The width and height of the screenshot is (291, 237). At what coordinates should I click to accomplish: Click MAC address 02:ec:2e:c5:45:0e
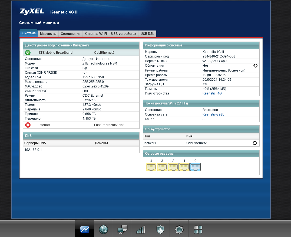[x=95, y=86]
